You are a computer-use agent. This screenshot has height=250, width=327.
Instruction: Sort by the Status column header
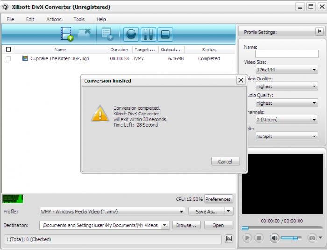tap(209, 50)
